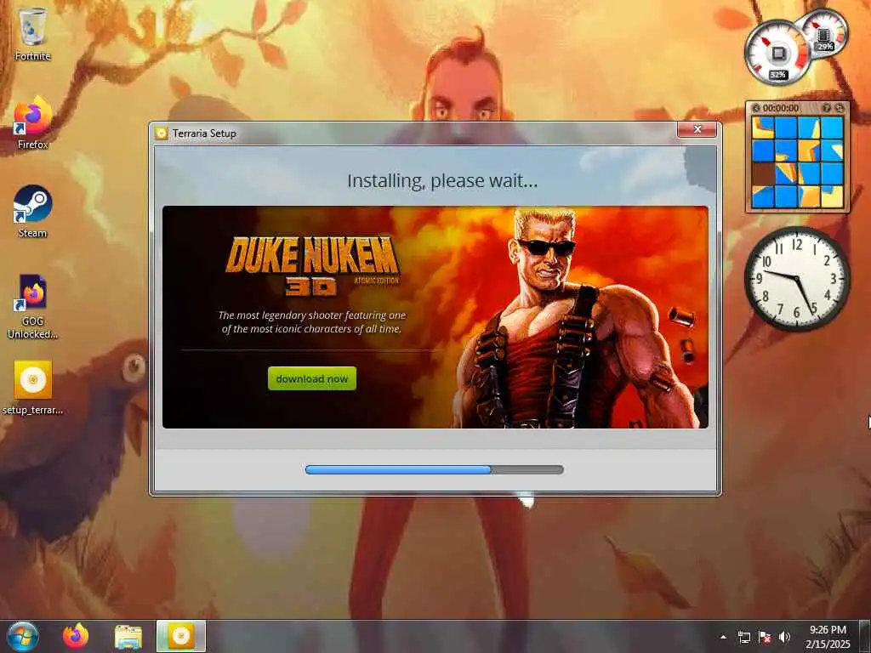
Task: Click the RAM percentage small dial gadget
Action: click(x=826, y=33)
